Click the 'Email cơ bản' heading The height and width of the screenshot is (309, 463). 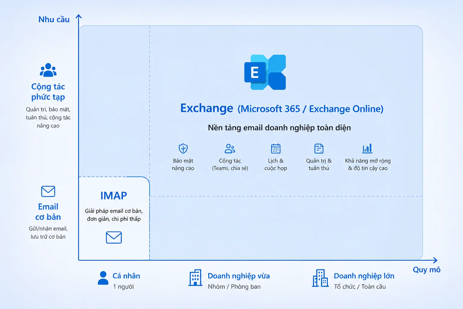48,212
